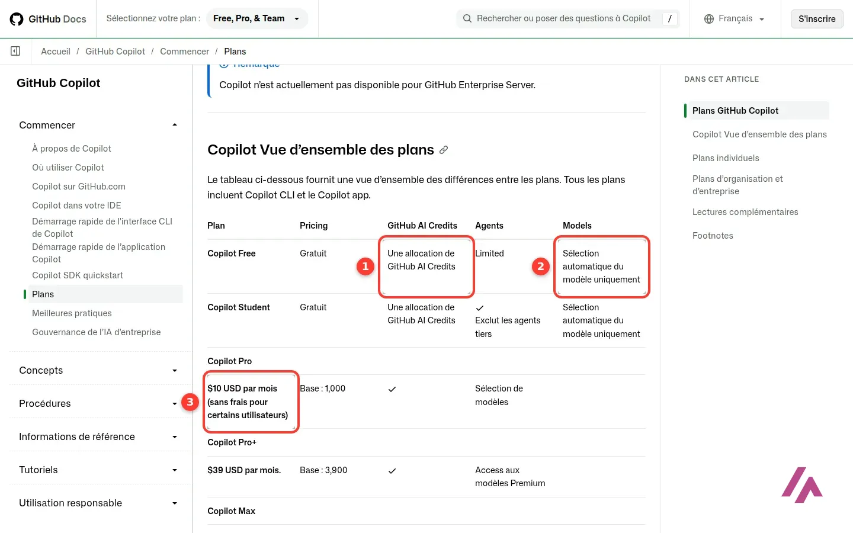Click the search magnifier icon
853x533 pixels.
pos(467,18)
